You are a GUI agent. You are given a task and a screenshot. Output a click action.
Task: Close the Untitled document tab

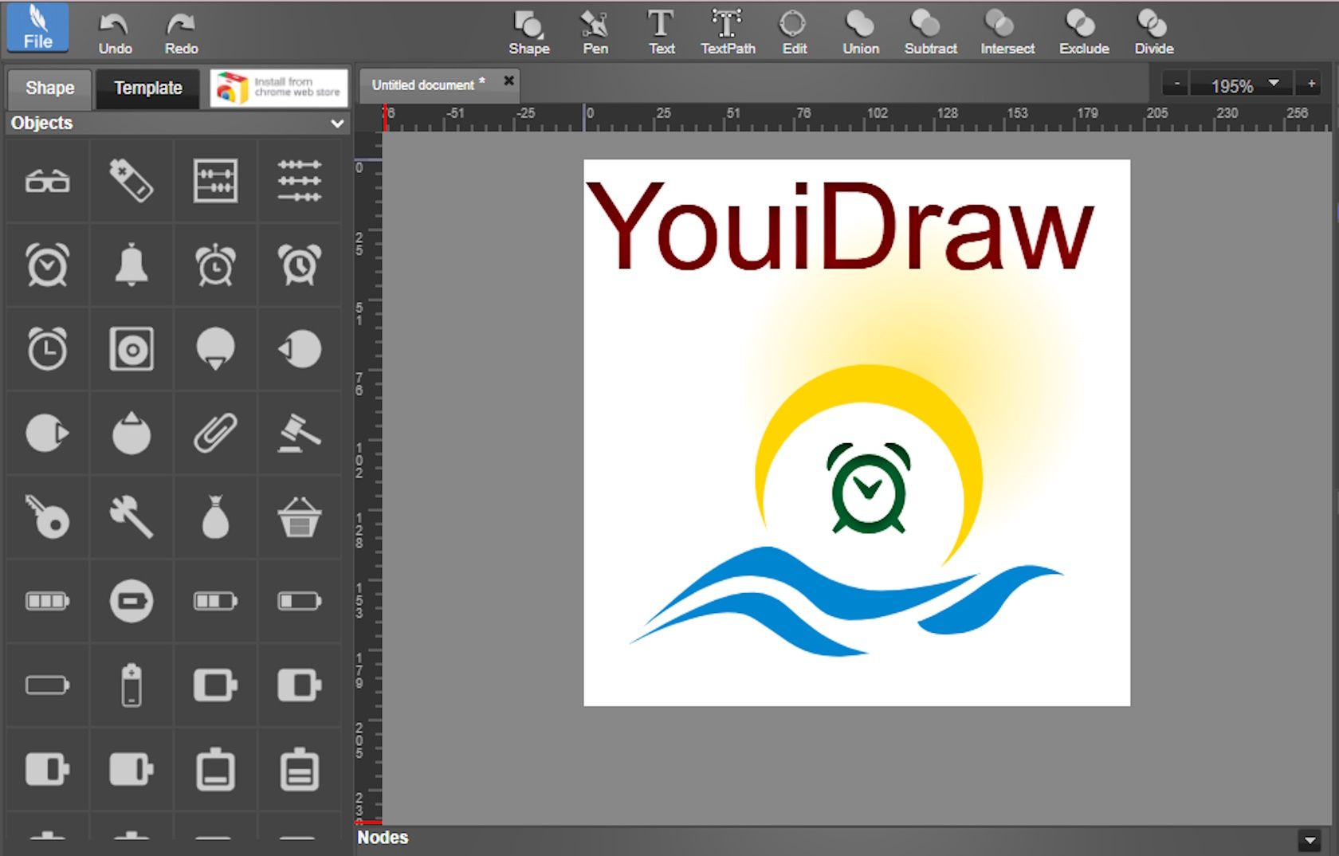click(x=509, y=80)
